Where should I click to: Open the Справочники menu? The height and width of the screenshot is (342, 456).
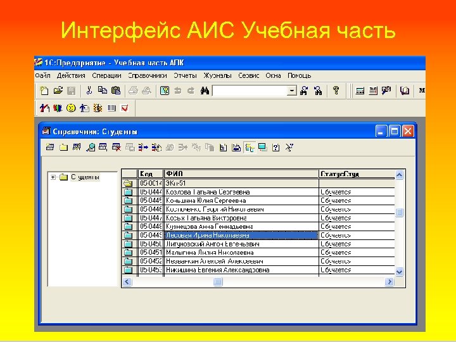point(148,75)
